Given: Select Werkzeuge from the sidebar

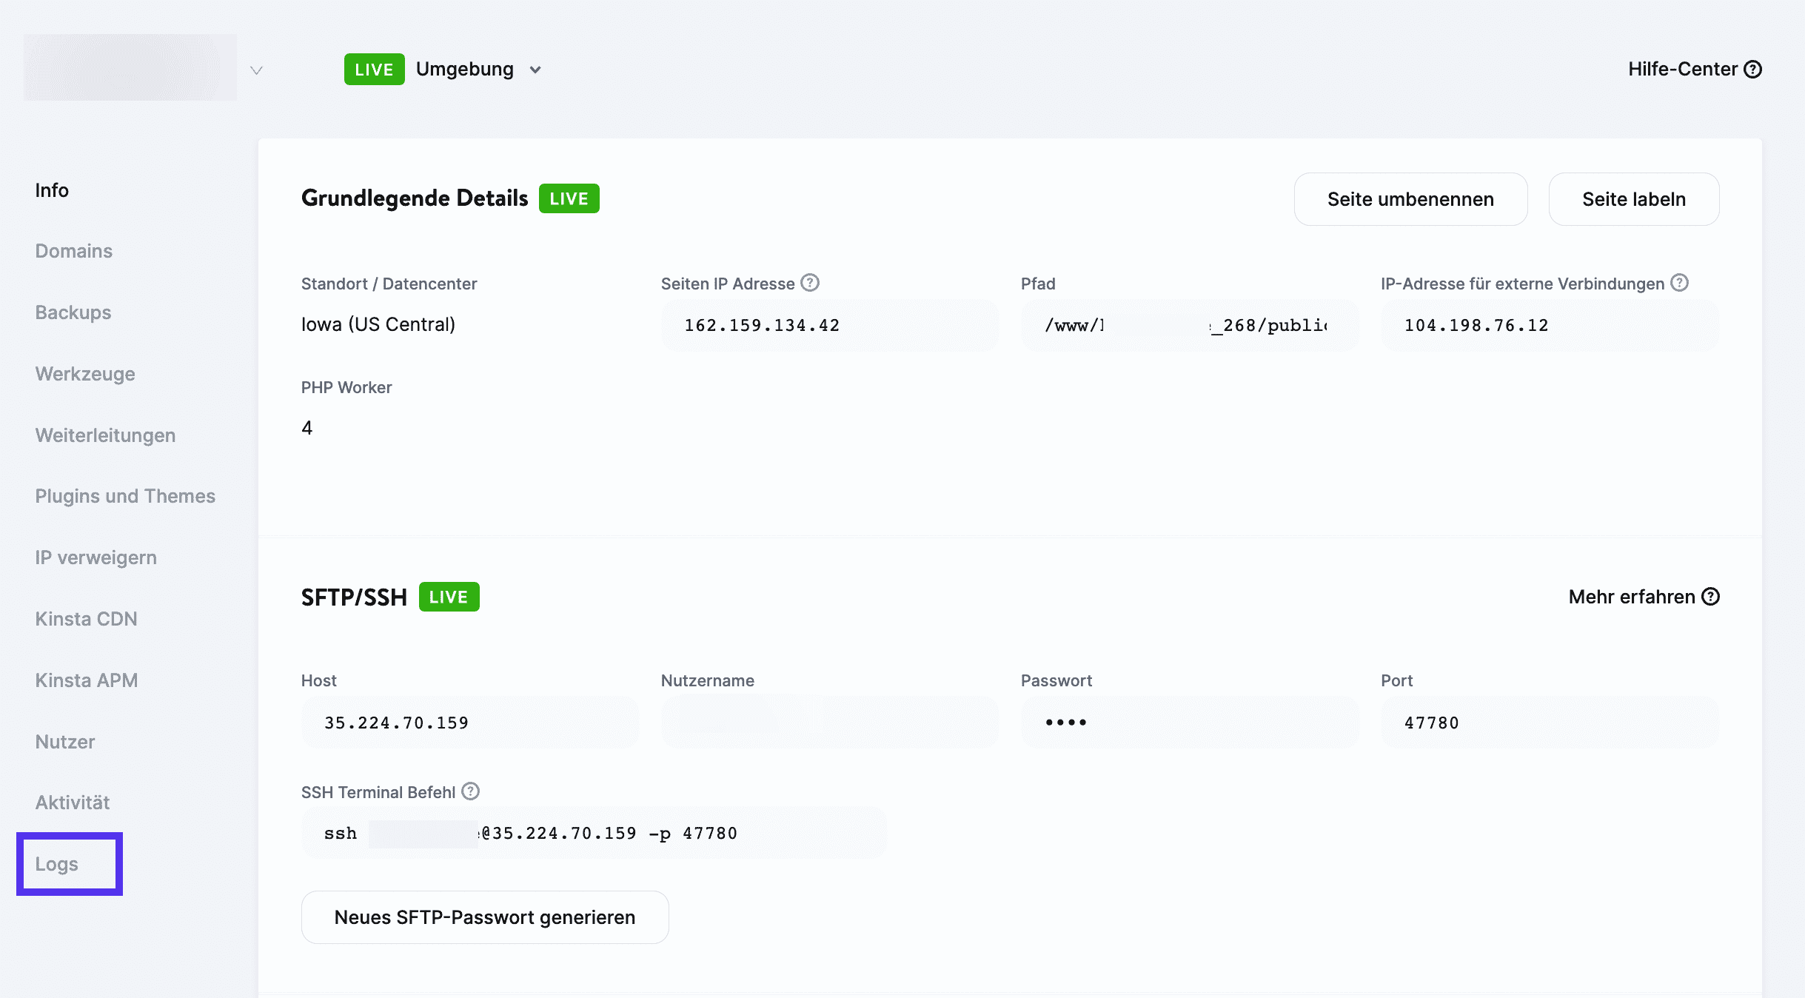Looking at the screenshot, I should coord(85,374).
